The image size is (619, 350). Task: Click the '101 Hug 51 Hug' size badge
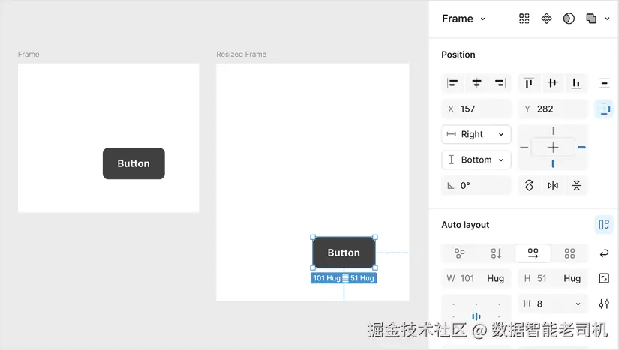(x=344, y=278)
